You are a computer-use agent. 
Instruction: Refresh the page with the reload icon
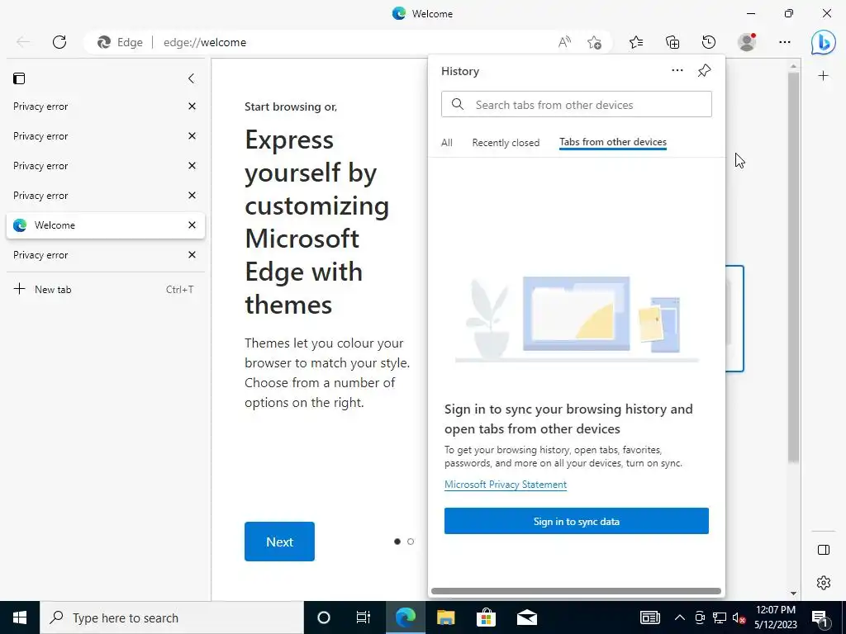click(59, 42)
